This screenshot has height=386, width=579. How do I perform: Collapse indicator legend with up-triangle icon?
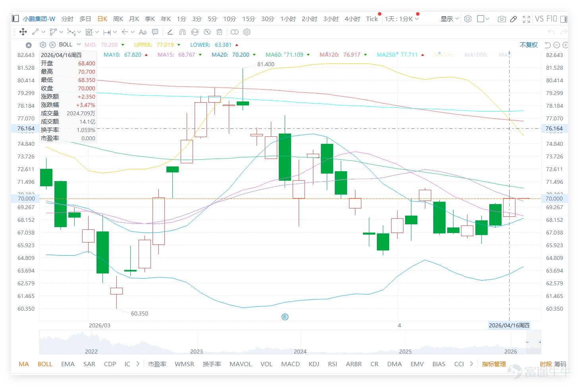pyautogui.click(x=29, y=45)
